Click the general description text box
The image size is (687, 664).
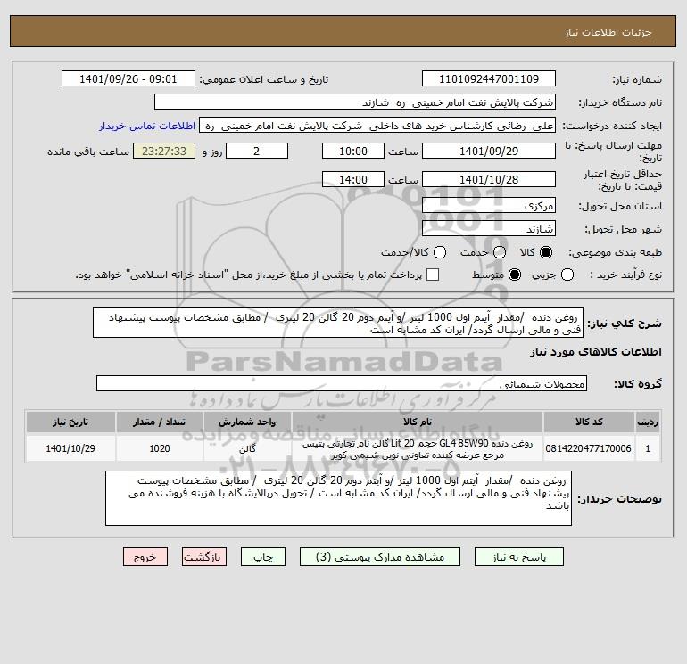coord(338,323)
